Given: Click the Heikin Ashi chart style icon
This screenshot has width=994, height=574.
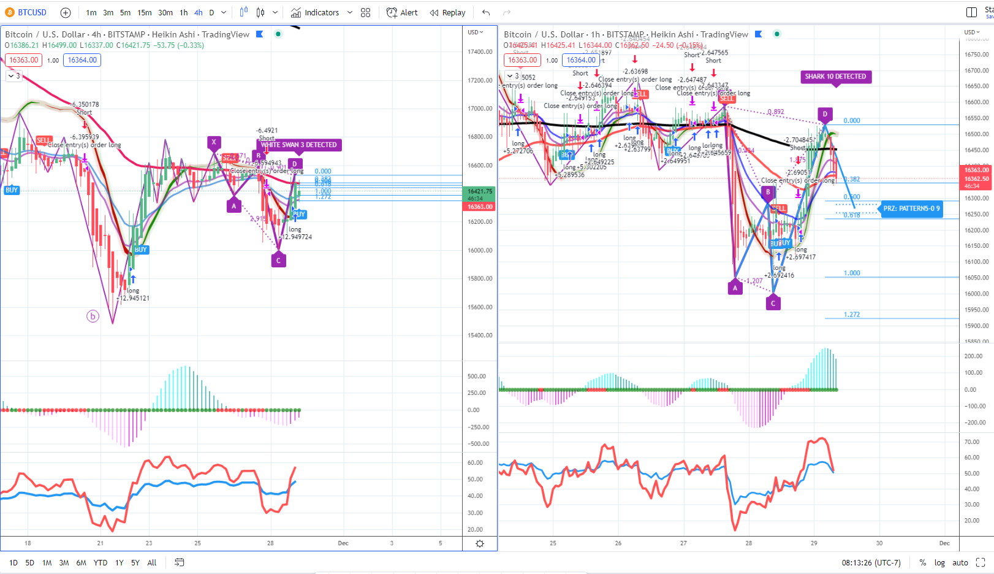Looking at the screenshot, I should [244, 12].
